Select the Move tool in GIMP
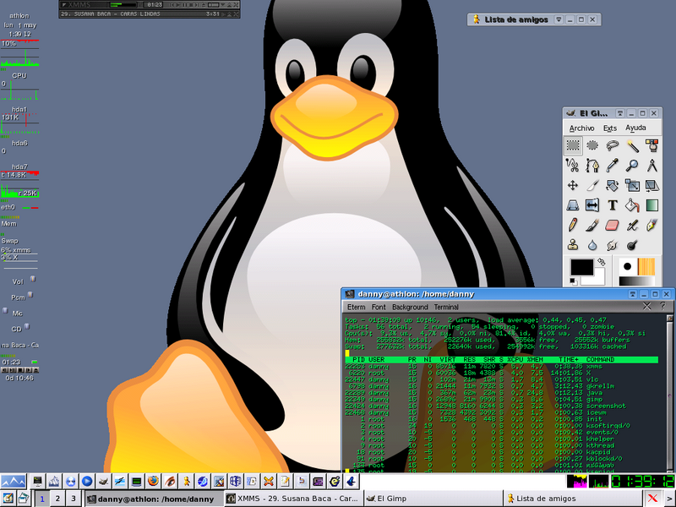676x507 pixels. click(x=572, y=185)
